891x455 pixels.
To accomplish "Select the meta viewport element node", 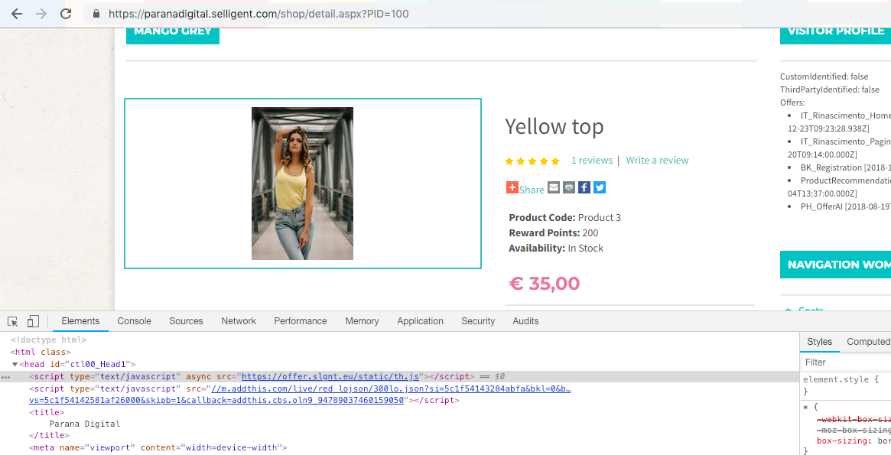I will [x=158, y=447].
